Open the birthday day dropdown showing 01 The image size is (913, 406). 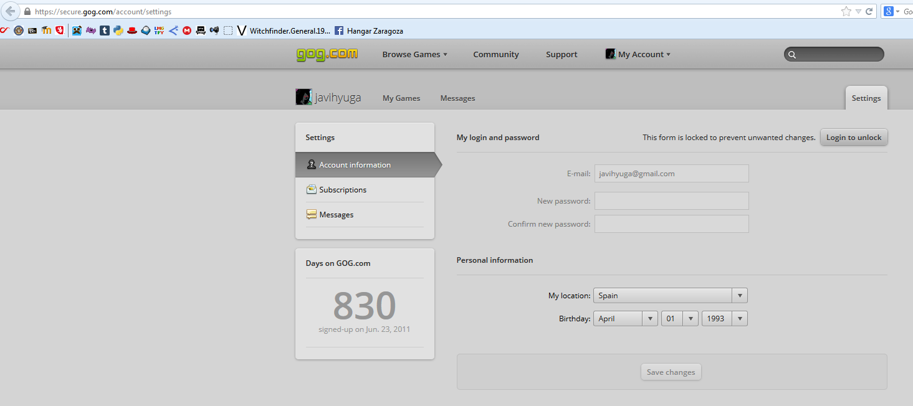pyautogui.click(x=680, y=318)
